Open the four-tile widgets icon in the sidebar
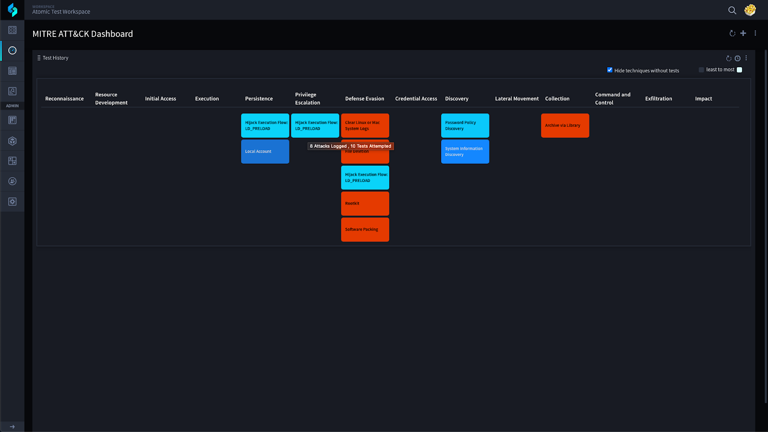The width and height of the screenshot is (768, 432). [12, 161]
